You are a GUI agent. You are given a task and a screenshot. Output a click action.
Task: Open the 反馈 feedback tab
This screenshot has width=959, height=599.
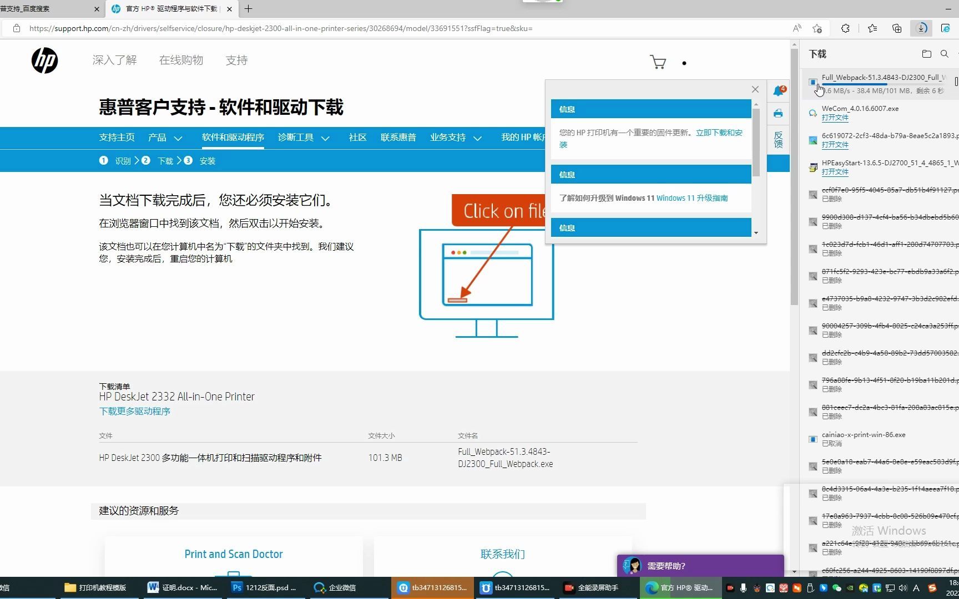coord(778,139)
